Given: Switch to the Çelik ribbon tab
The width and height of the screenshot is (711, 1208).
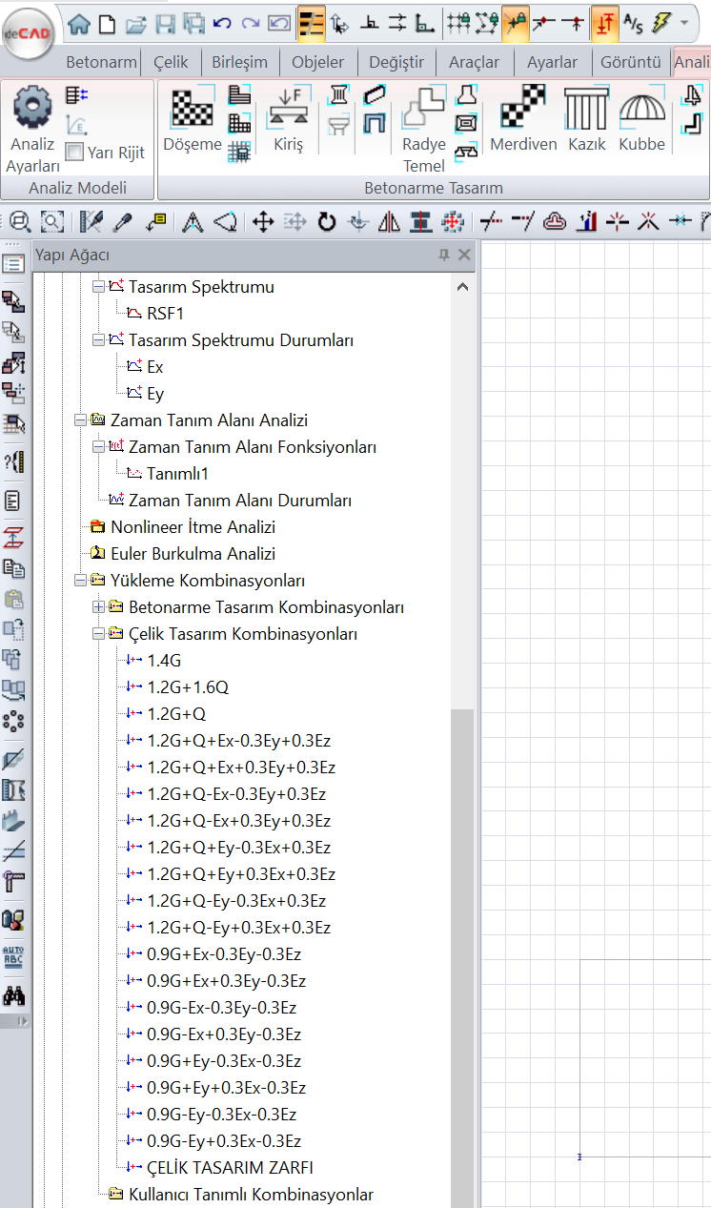Looking at the screenshot, I should tap(171, 62).
